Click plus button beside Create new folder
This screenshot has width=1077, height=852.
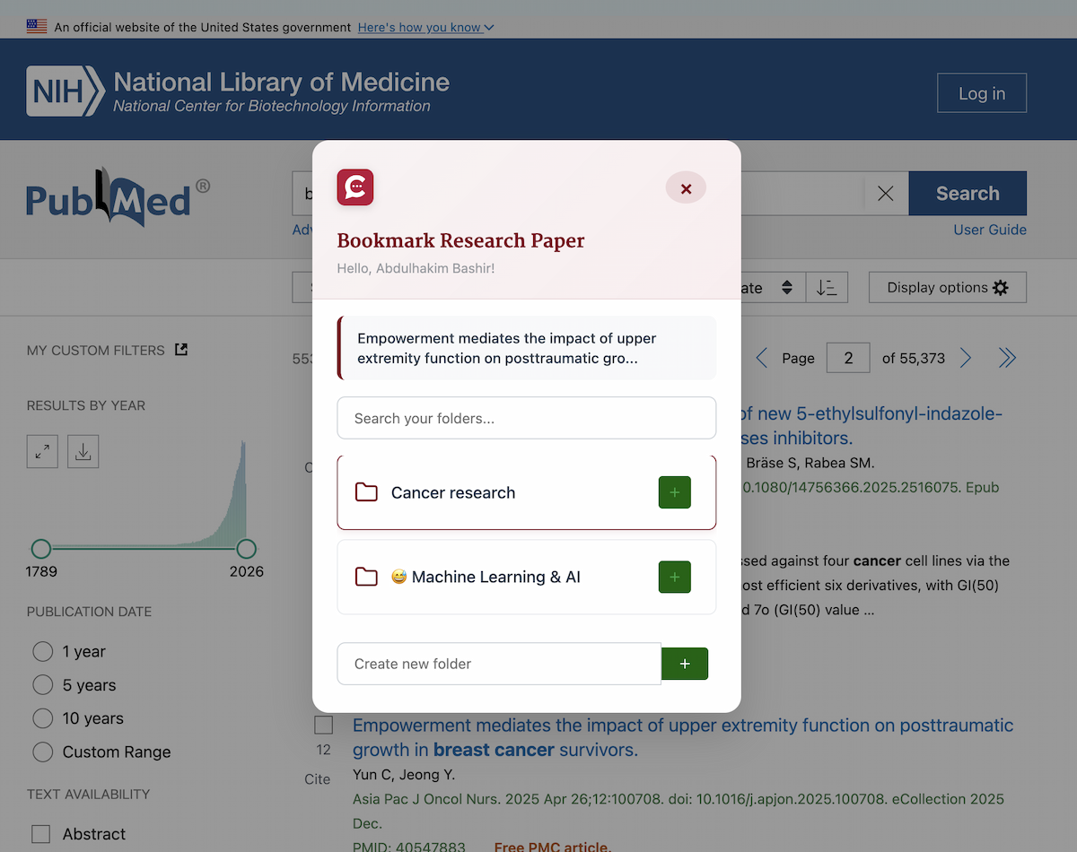pos(685,664)
